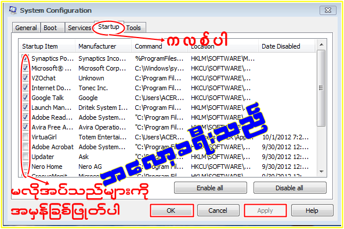Enable the Adobe Acrobat startup checkbox

(26, 147)
